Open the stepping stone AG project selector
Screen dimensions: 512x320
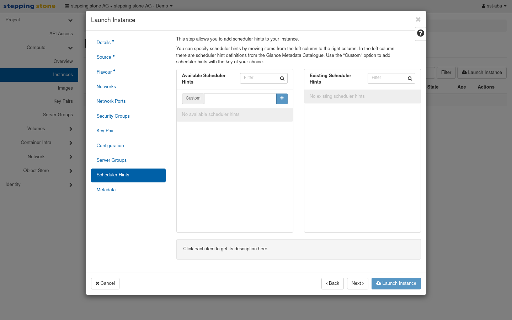coord(118,6)
